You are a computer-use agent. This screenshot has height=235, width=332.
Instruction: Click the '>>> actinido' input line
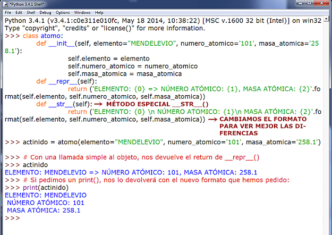tap(27, 165)
